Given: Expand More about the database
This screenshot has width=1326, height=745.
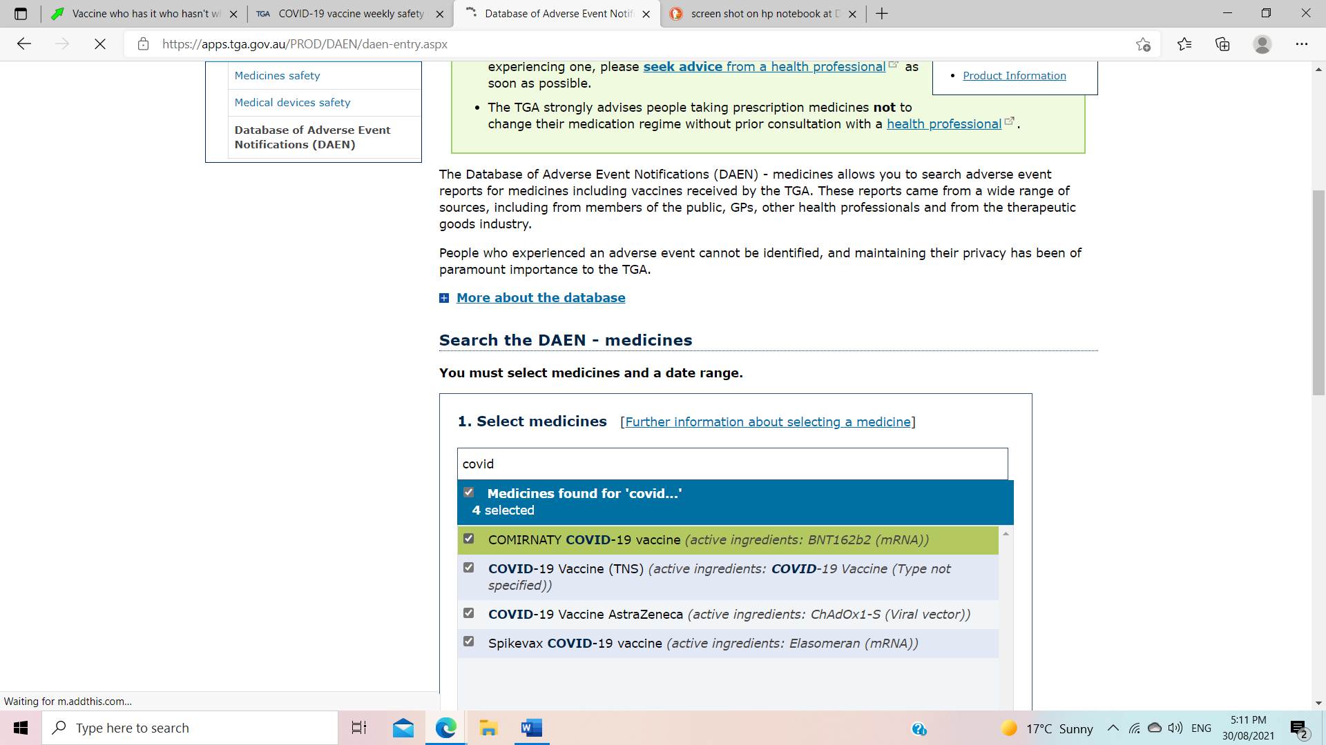Looking at the screenshot, I should pyautogui.click(x=540, y=298).
